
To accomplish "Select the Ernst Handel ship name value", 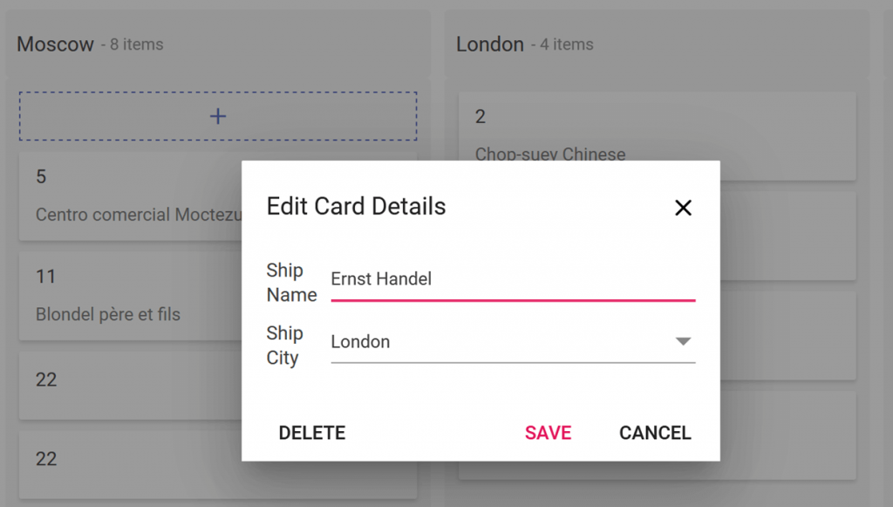I will [x=379, y=279].
